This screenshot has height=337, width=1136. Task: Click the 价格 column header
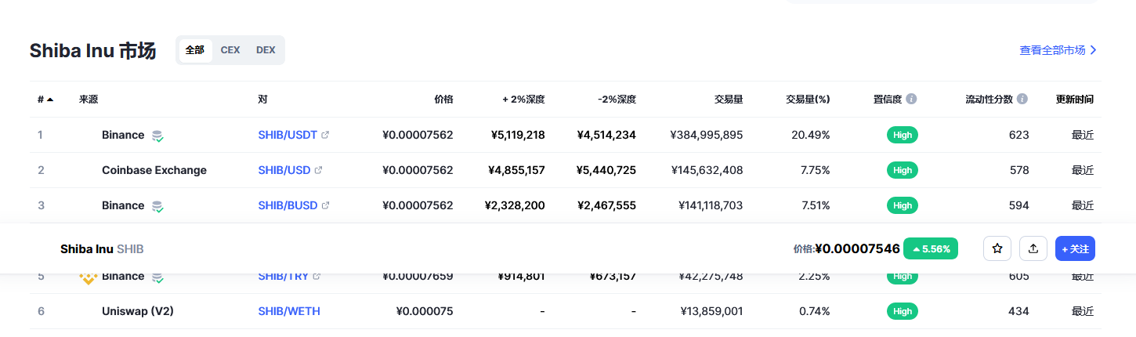click(x=443, y=100)
